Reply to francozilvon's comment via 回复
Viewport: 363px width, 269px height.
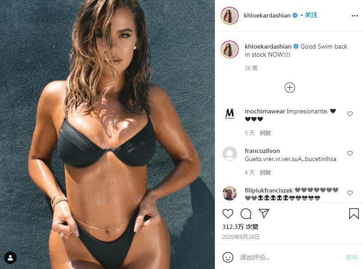265,173
